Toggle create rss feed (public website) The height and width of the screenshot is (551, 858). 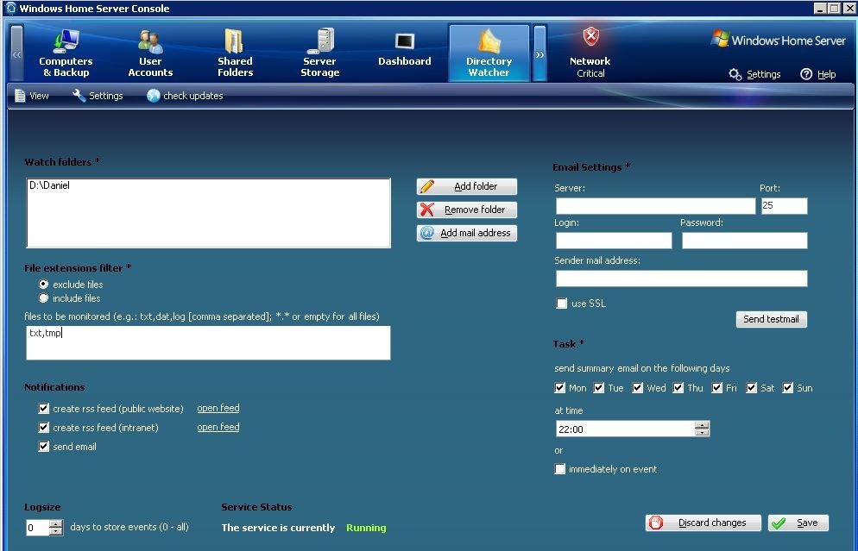tap(44, 409)
